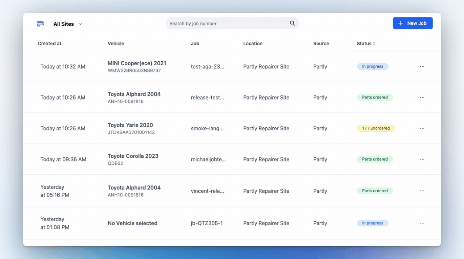464x259 pixels.
Task: Toggle Status column sort order
Action: [373, 43]
